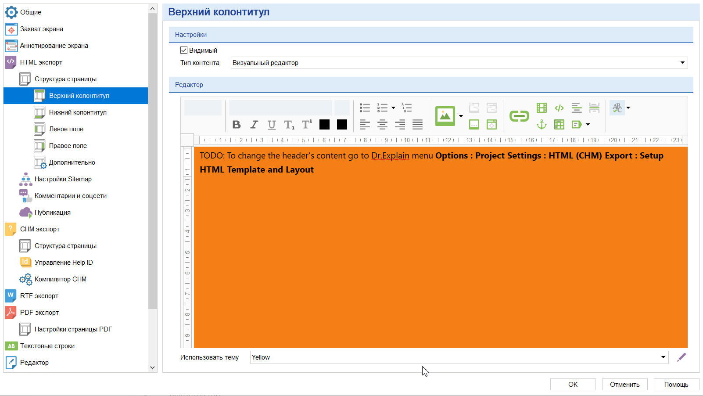Edit theme with the pencil icon

(x=681, y=357)
